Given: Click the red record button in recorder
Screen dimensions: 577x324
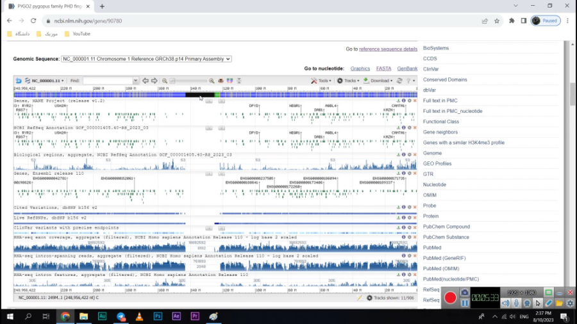Looking at the screenshot, I should coord(450,298).
